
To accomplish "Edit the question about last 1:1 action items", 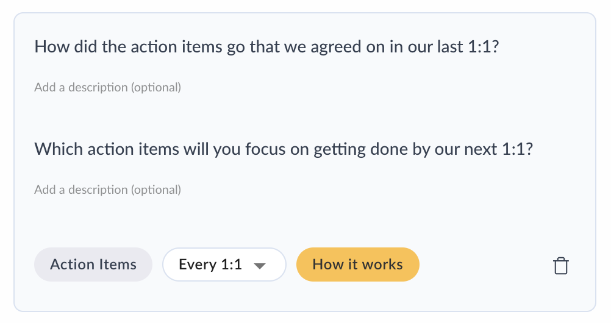I will [266, 47].
